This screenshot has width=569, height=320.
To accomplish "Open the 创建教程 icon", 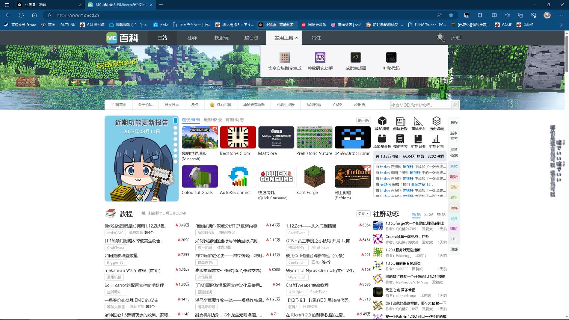I will [x=400, y=121].
